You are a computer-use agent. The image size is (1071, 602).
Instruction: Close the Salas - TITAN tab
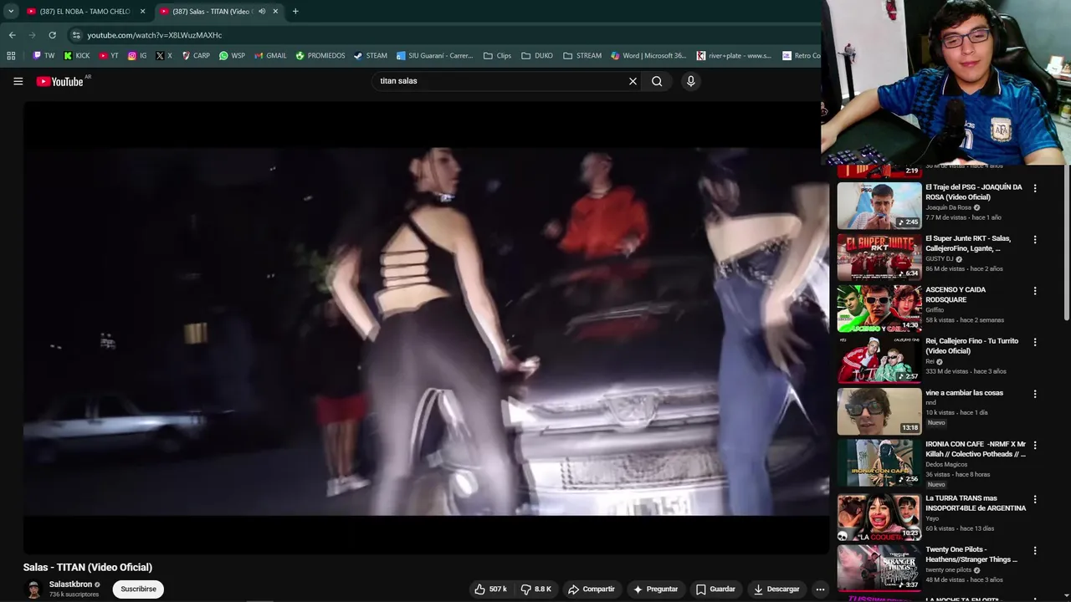tap(275, 12)
